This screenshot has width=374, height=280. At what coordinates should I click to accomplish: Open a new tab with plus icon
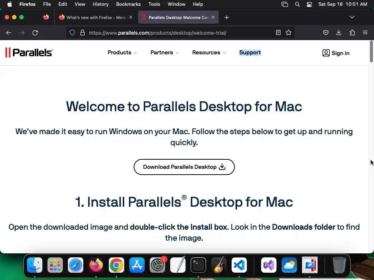pos(226,17)
